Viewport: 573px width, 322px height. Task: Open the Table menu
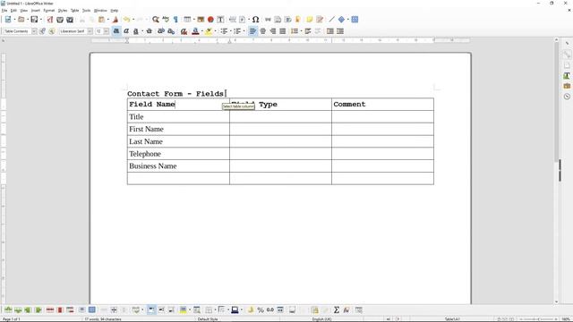tap(74, 11)
